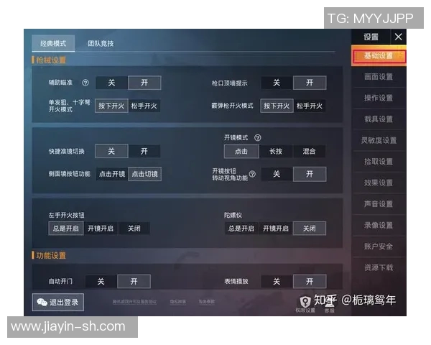This screenshot has width=431, height=345.
Task: Open 操作设置 in the sidebar
Action: pyautogui.click(x=379, y=98)
